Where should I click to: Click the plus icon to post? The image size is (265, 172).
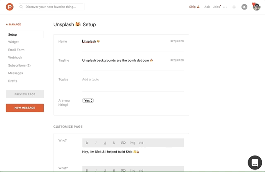pyautogui.click(x=234, y=7)
